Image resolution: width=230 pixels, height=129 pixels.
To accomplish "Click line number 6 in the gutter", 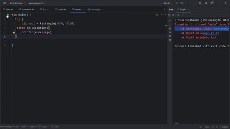I will pos(5,37).
